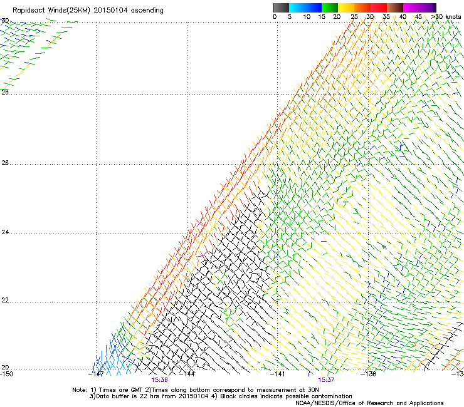This screenshot has height=407, width=464.
Task: Click the latitude label 24
Action: [5, 232]
